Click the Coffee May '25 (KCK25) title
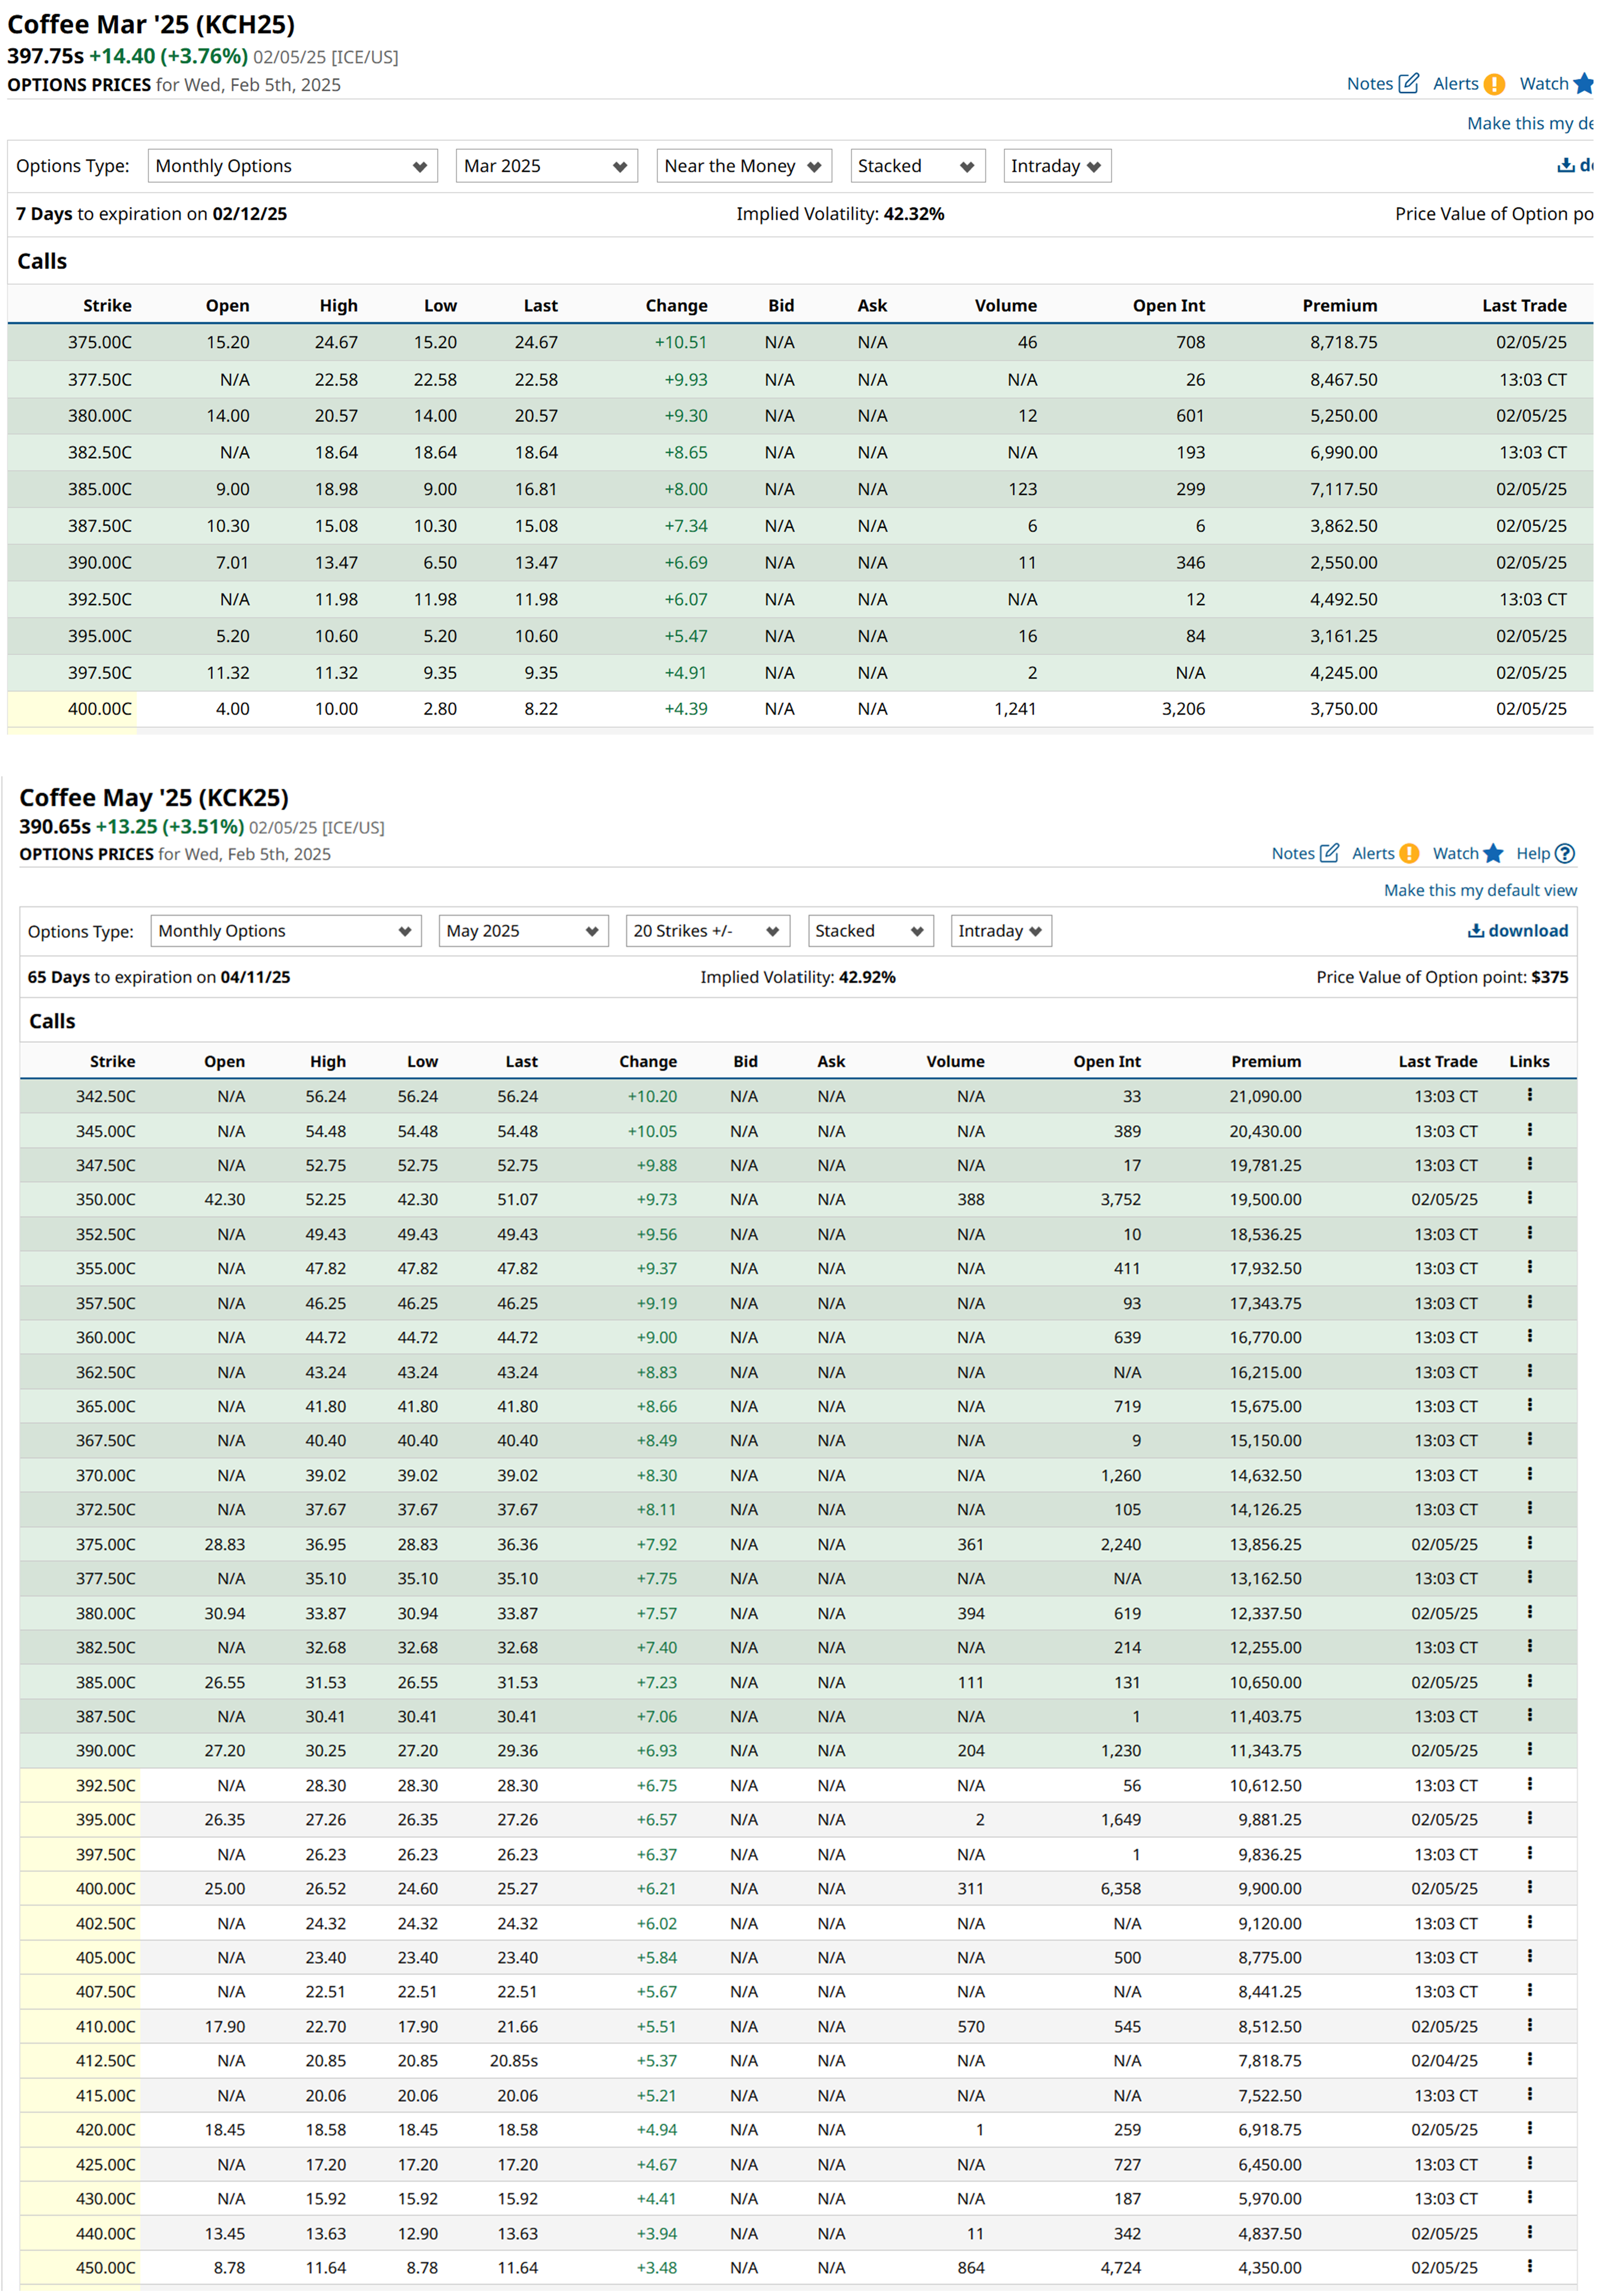The height and width of the screenshot is (2296, 1599). [x=154, y=797]
